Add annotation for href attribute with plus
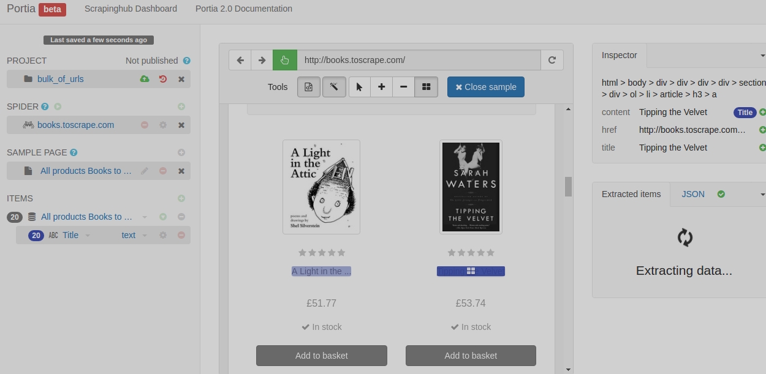Screen dimensions: 766x374 coord(762,130)
